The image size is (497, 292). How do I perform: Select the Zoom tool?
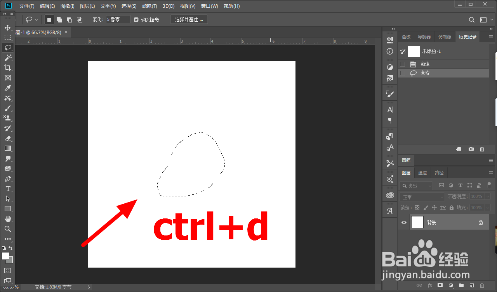[x=8, y=229]
